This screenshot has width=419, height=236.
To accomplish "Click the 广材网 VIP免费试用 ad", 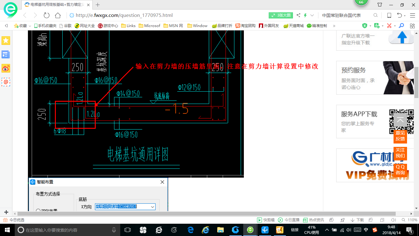I will click(375, 165).
